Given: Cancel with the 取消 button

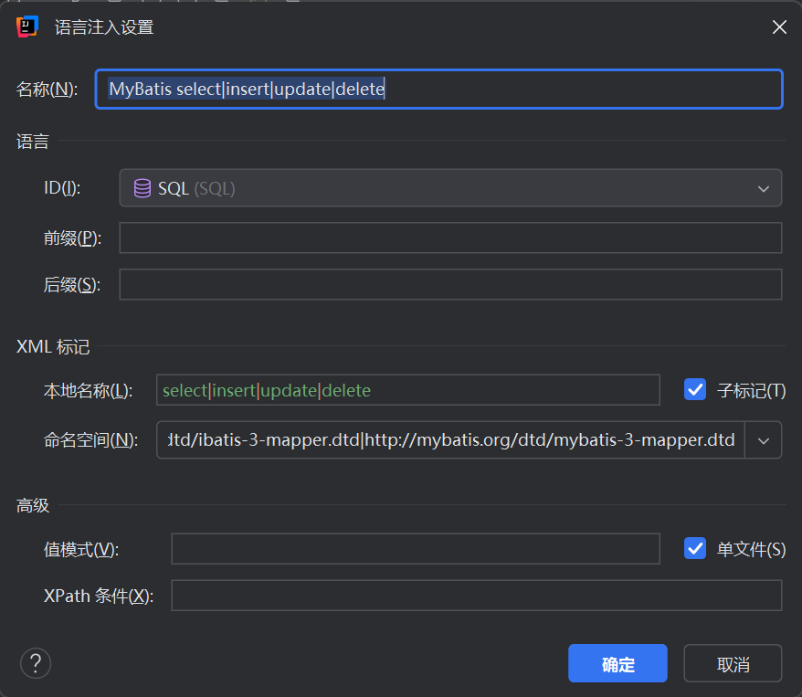Looking at the screenshot, I should coord(733,663).
